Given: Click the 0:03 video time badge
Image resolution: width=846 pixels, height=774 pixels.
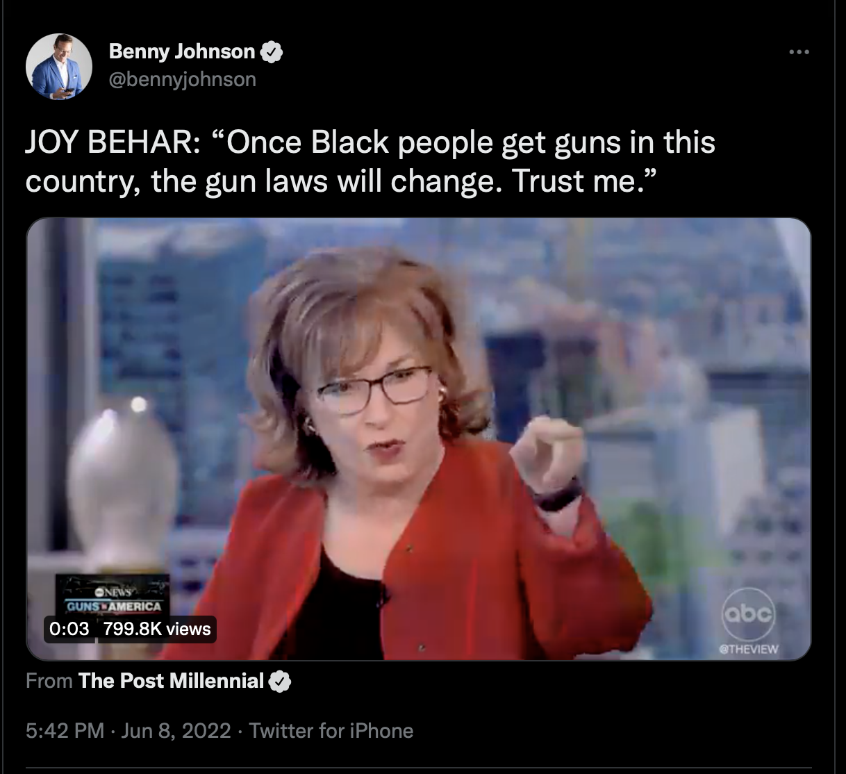Looking at the screenshot, I should tap(69, 629).
